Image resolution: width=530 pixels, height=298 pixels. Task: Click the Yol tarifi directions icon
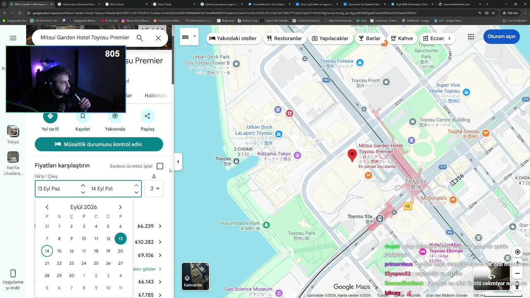click(50, 116)
